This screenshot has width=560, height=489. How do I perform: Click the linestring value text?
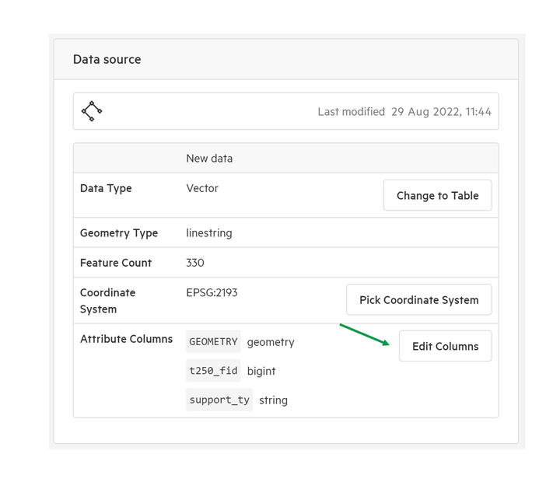[209, 232]
